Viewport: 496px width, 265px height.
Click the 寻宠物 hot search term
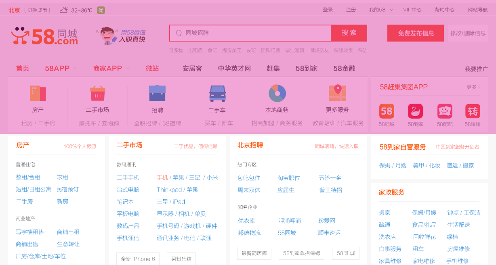pos(176,50)
